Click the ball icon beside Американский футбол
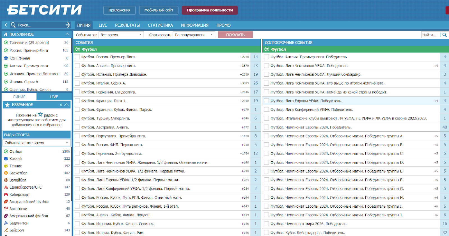 tap(6, 216)
